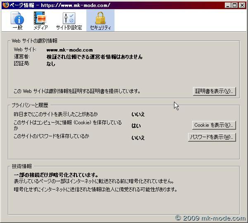The width and height of the screenshot is (248, 223).
Task: Click the 認証局 value なし
Action: [51, 64]
